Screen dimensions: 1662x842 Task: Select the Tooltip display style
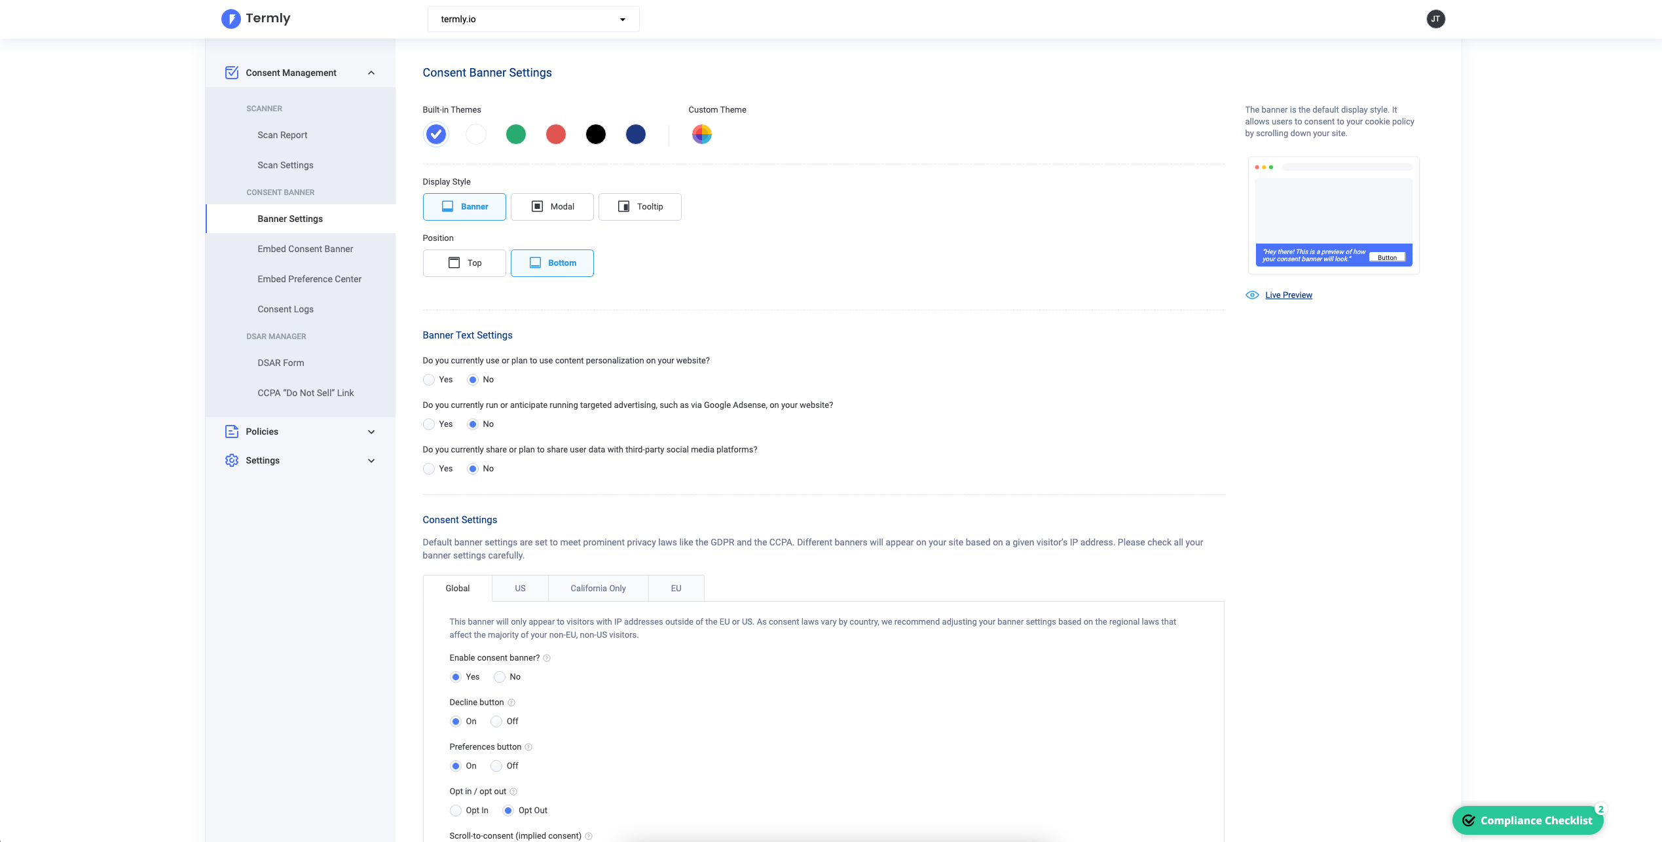[640, 207]
